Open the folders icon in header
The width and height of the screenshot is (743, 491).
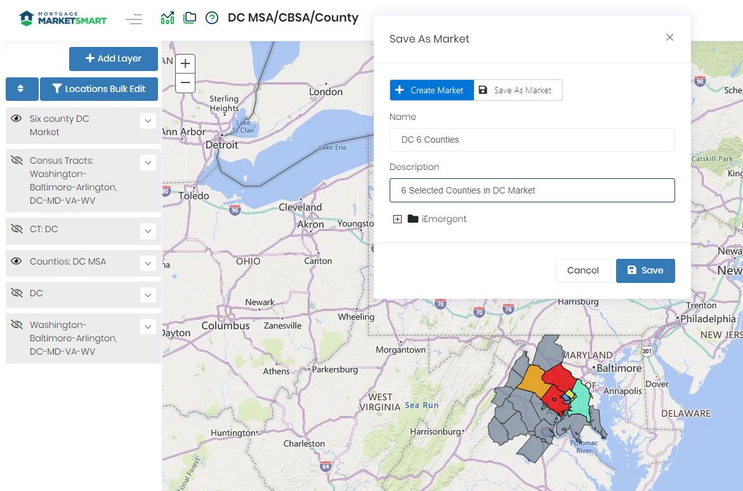190,18
